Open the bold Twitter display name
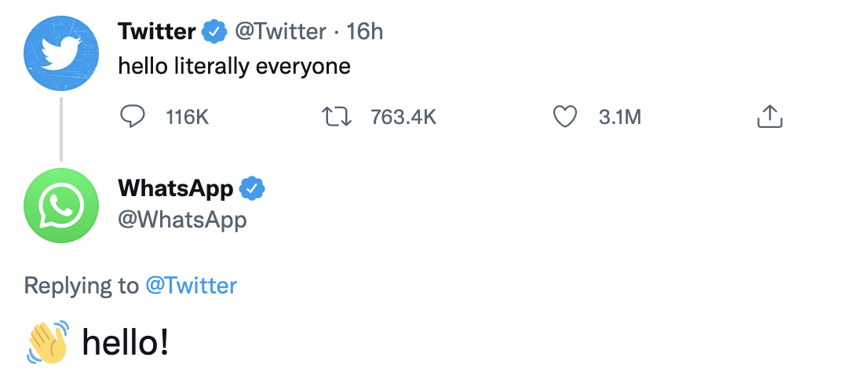The image size is (843, 386). tap(156, 32)
